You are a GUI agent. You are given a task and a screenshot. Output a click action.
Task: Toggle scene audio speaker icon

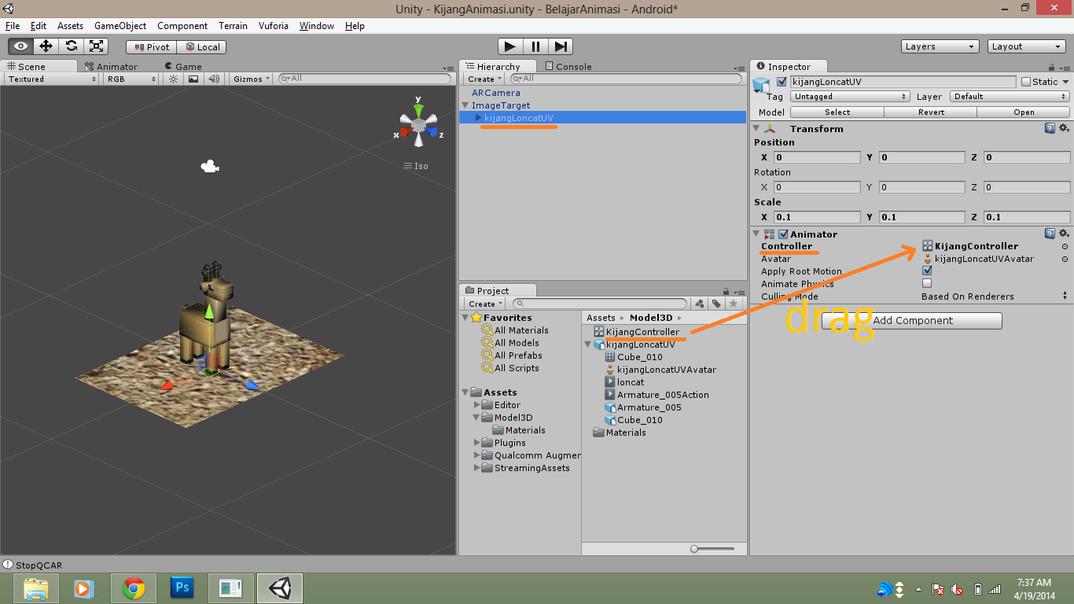point(213,79)
